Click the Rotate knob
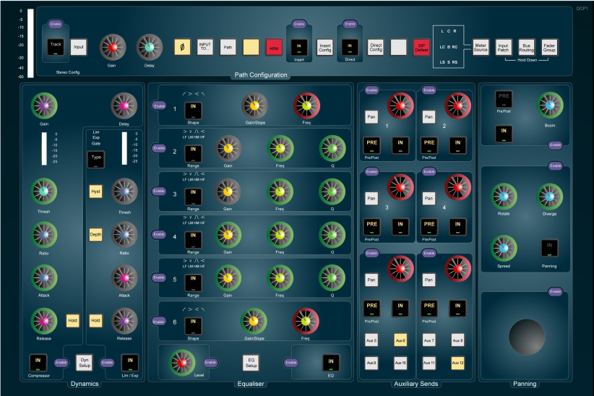Screen dimensions: 594x396 [504, 197]
